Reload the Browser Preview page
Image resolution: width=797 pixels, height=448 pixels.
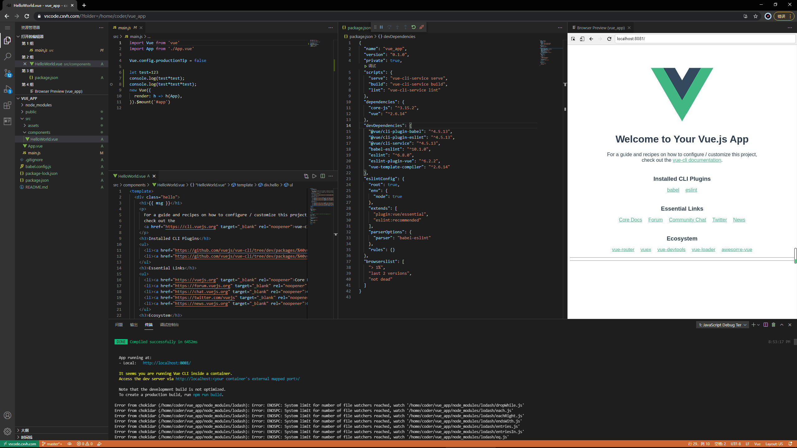[609, 39]
